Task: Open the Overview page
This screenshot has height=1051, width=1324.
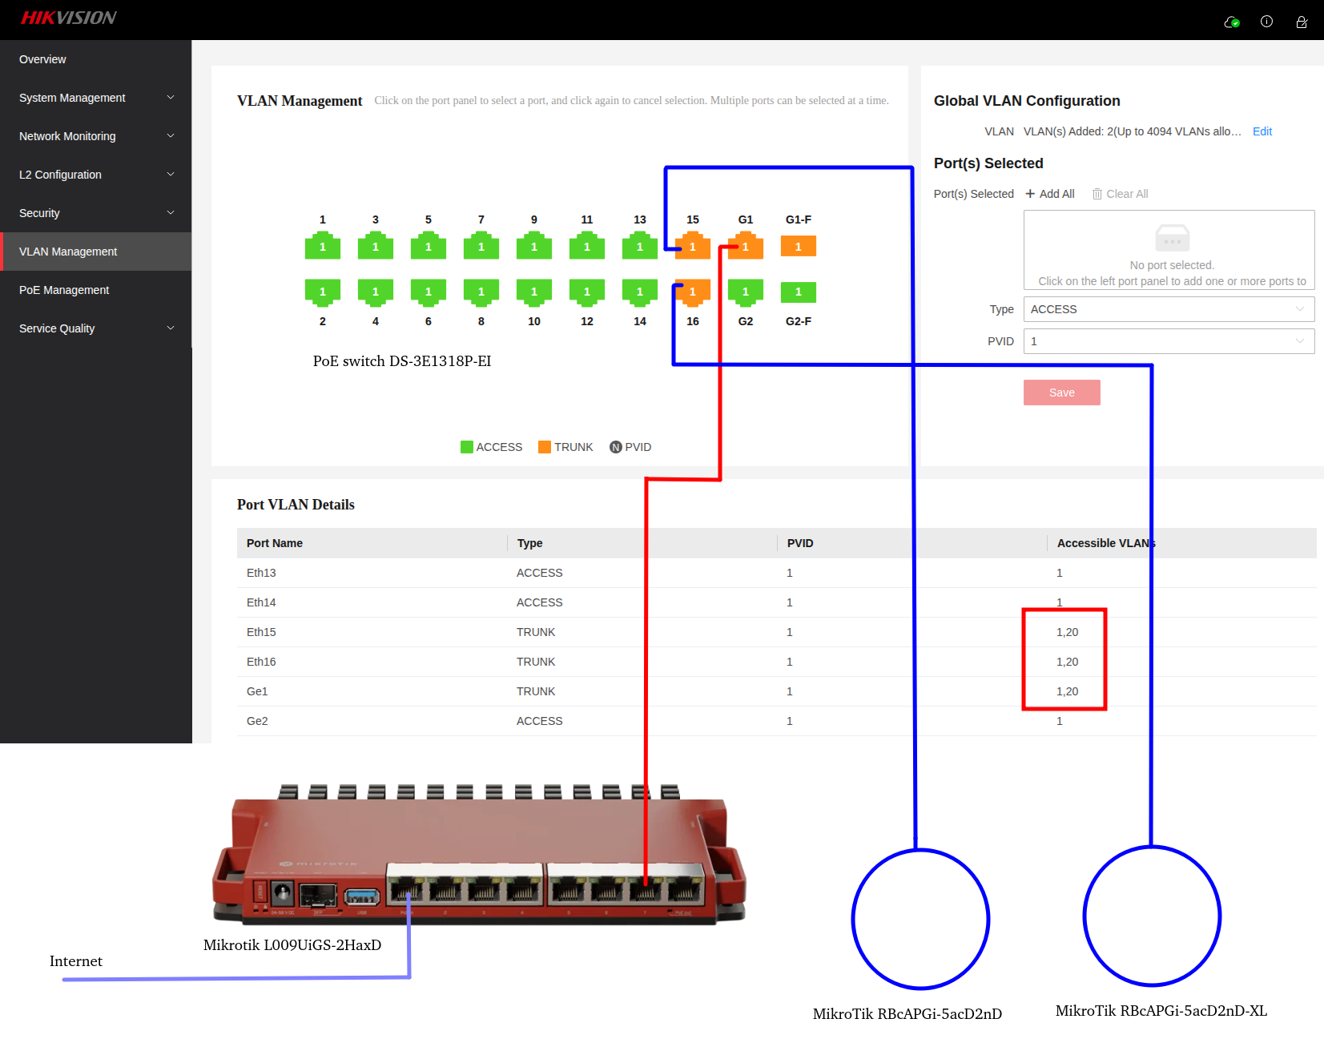Action: [x=96, y=59]
